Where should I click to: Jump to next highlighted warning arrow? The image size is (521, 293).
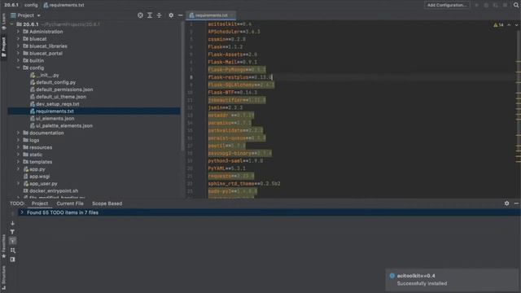[516, 25]
